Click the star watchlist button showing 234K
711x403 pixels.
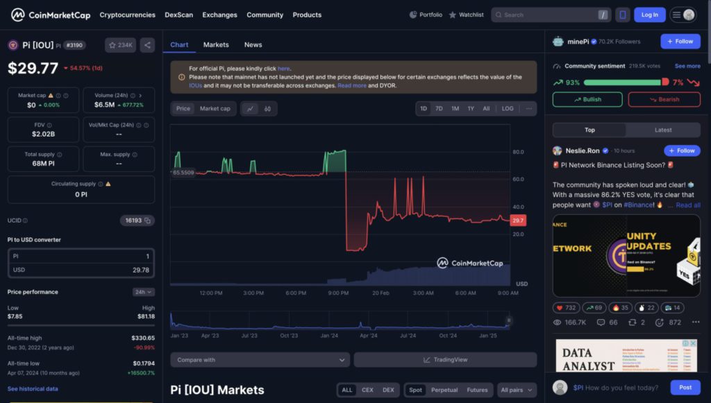(x=120, y=45)
